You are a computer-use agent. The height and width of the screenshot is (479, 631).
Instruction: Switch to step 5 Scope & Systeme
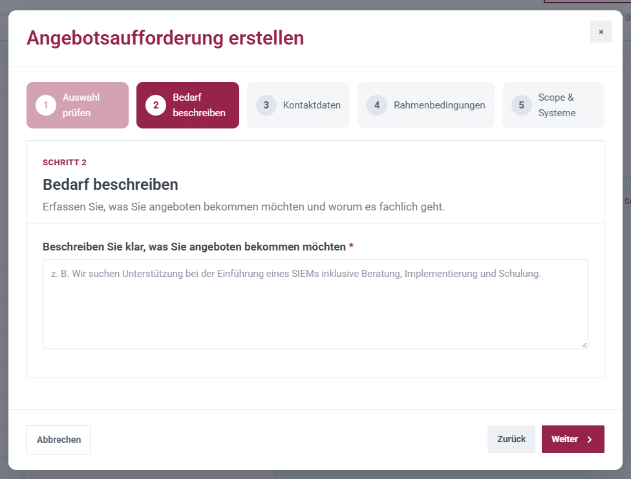[553, 105]
